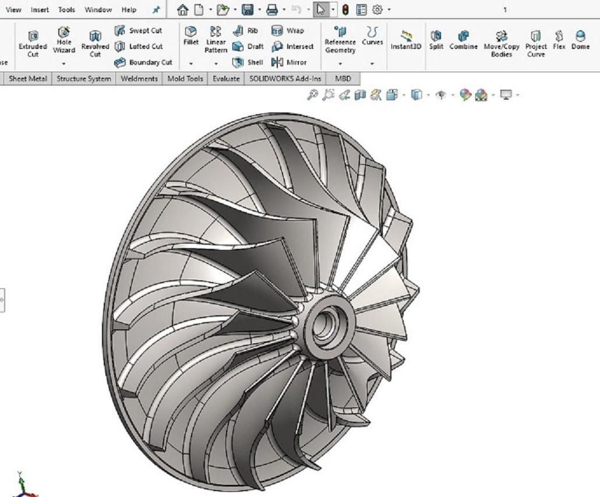Expand the Fillet dropdown arrow

pyautogui.click(x=191, y=64)
